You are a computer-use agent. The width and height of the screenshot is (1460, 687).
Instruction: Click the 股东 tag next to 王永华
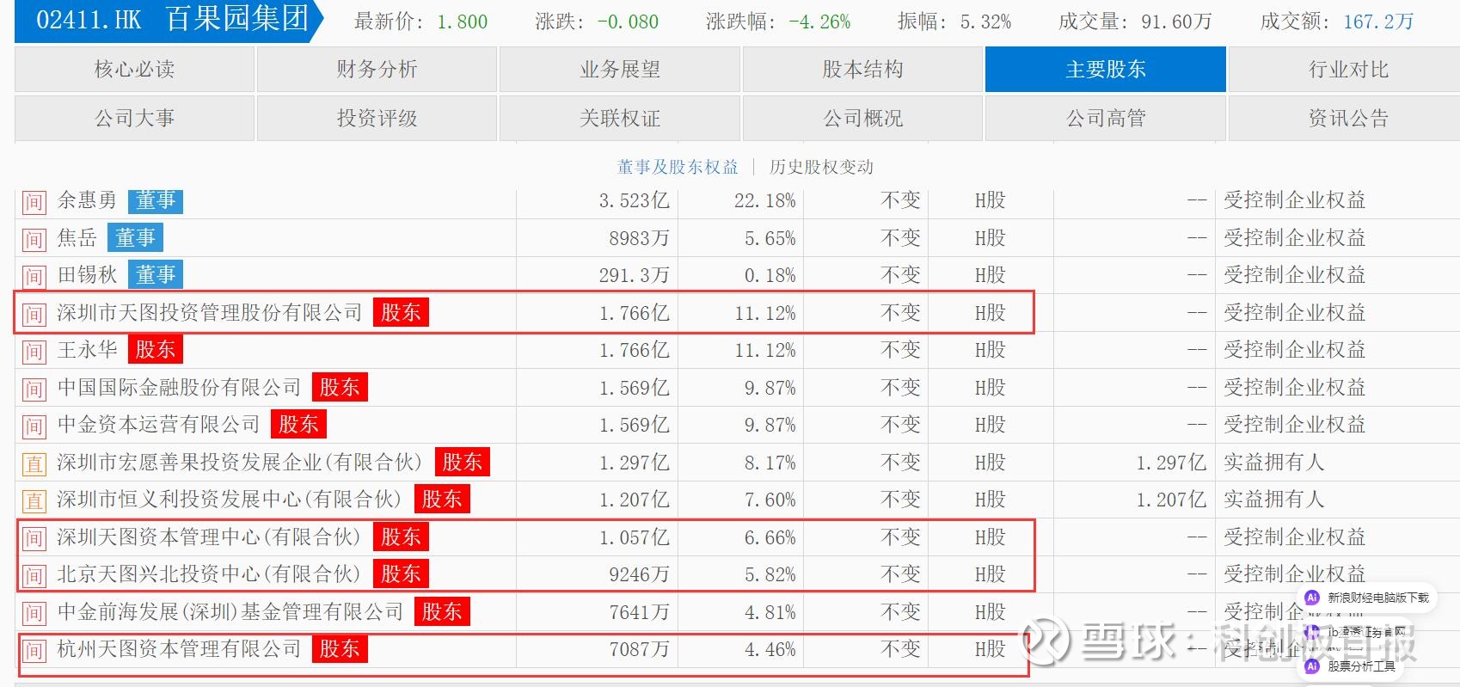[x=156, y=350]
